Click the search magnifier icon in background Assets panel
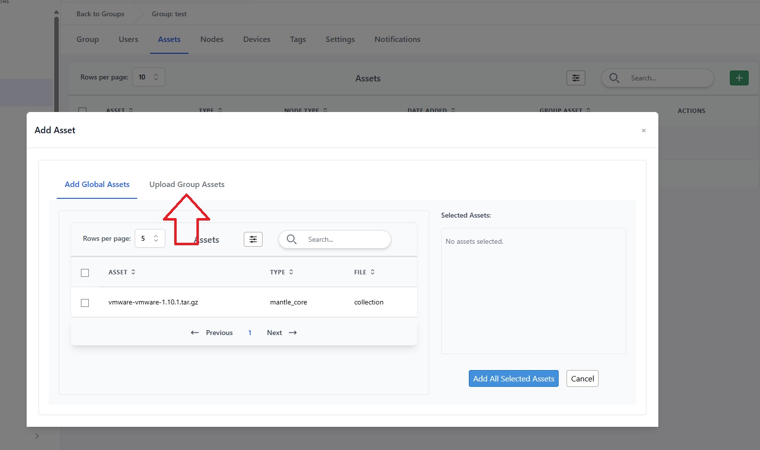 click(x=614, y=78)
